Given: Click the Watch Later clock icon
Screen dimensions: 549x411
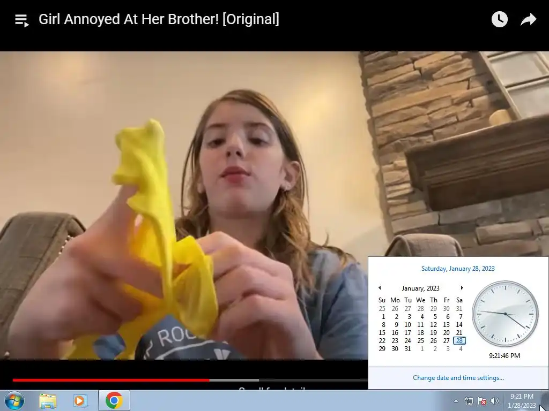Looking at the screenshot, I should point(499,19).
